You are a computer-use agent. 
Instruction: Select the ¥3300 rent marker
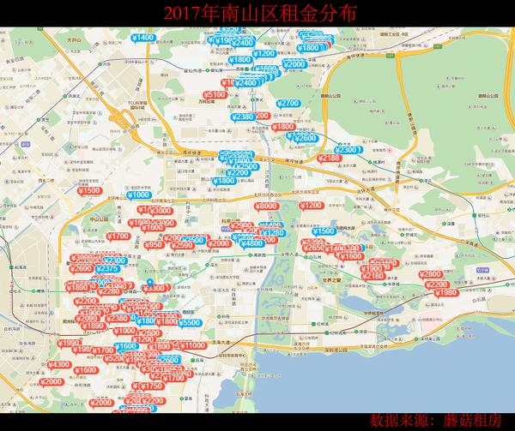[x=154, y=289]
